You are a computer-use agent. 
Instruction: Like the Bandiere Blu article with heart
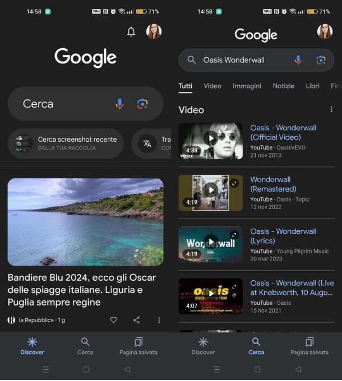[x=113, y=320]
